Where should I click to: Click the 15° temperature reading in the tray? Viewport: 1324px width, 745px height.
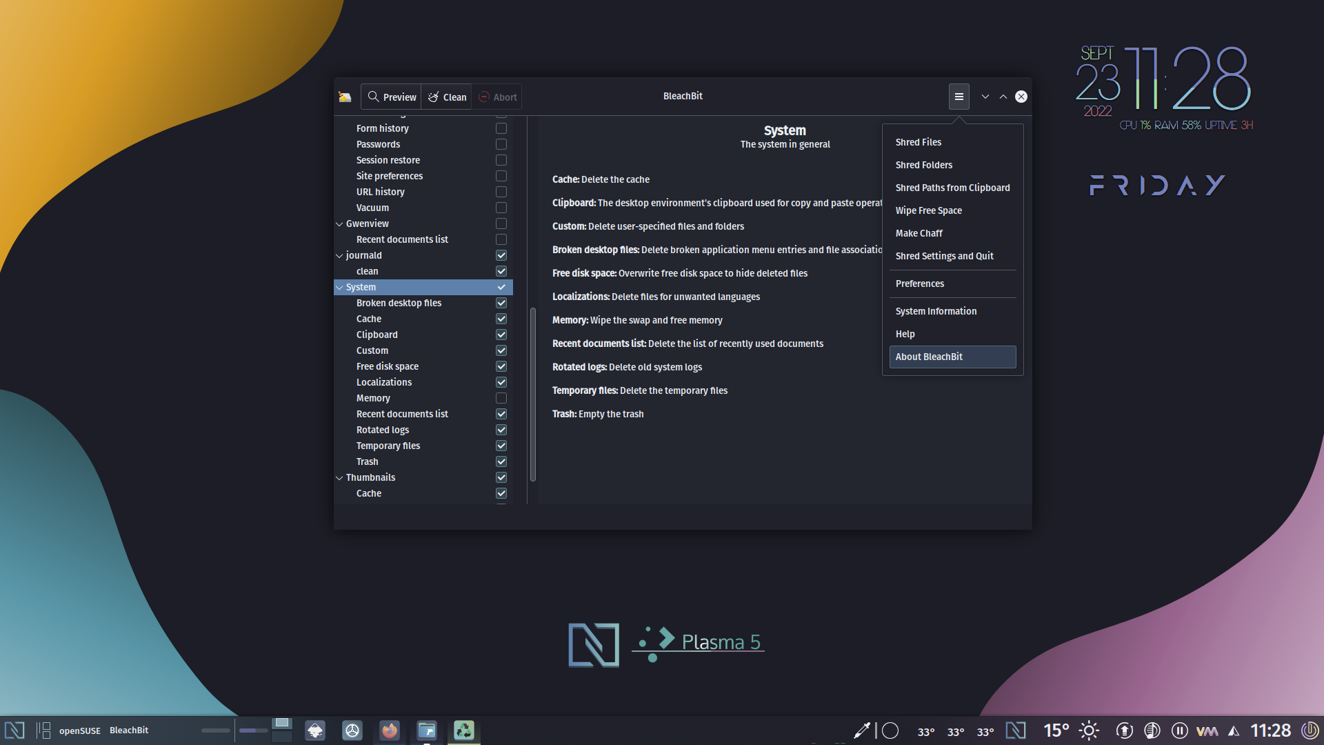point(1056,731)
